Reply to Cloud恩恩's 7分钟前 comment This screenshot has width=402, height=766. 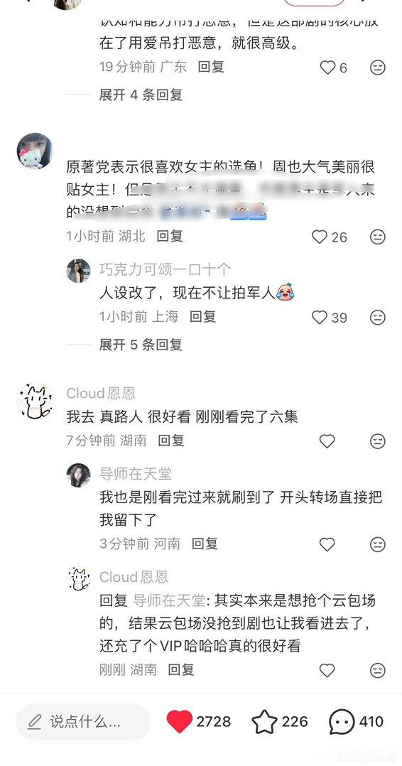tap(171, 441)
